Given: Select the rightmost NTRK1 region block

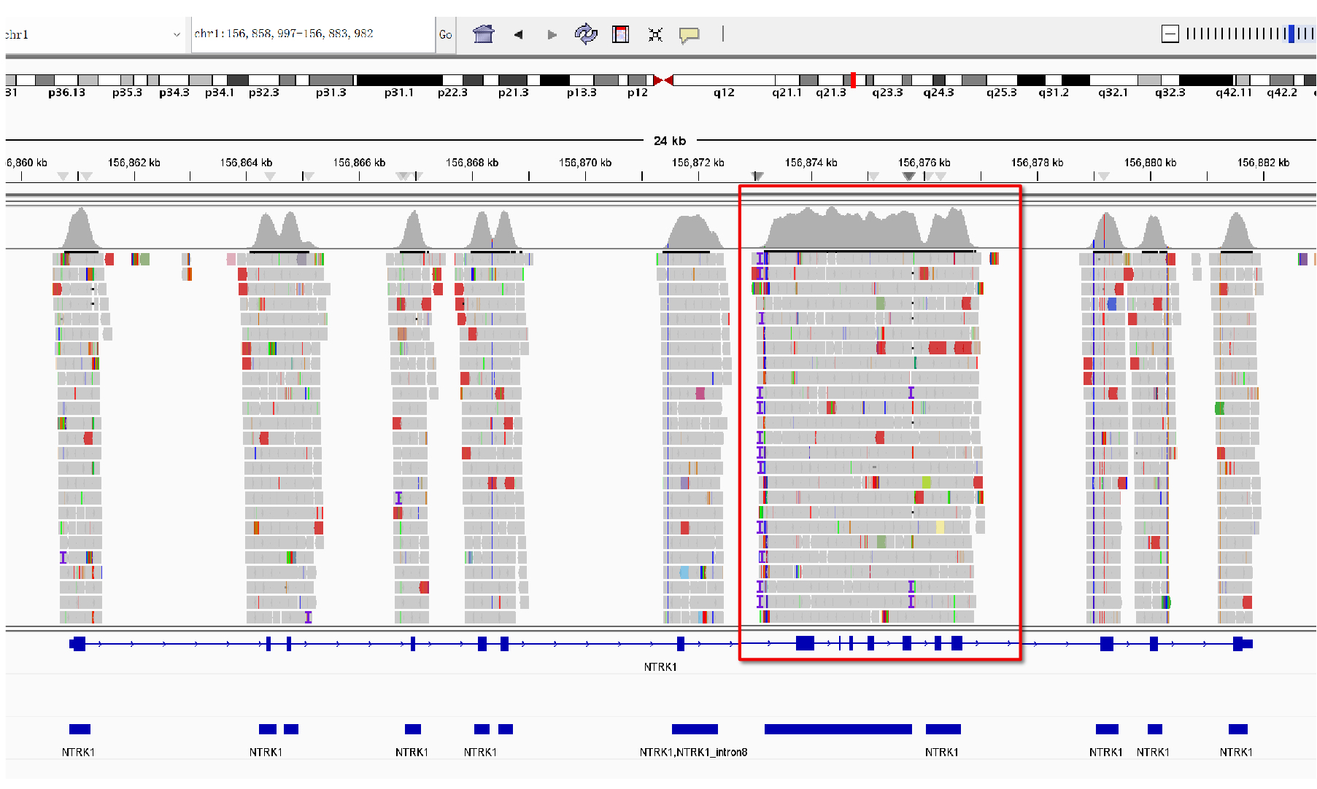Looking at the screenshot, I should tap(1237, 729).
